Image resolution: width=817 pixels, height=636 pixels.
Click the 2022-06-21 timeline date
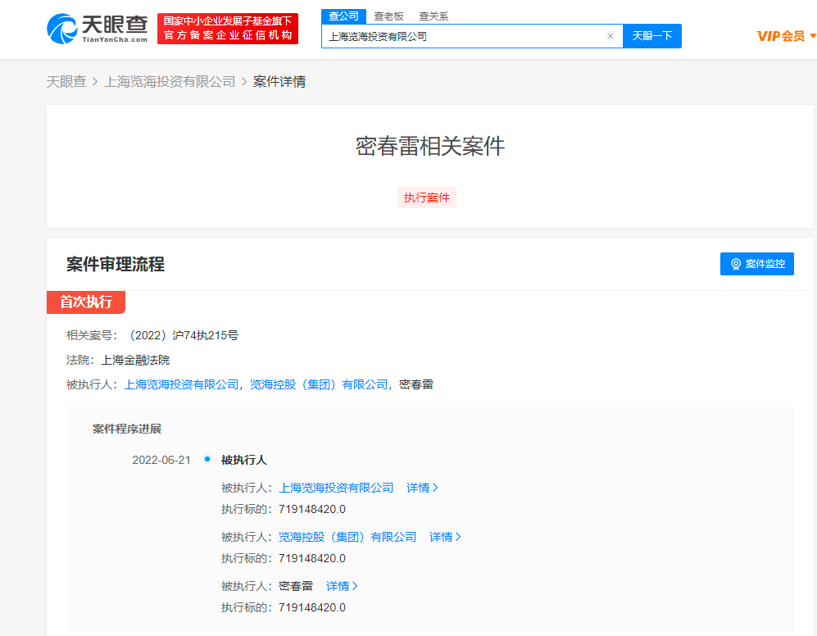[161, 460]
